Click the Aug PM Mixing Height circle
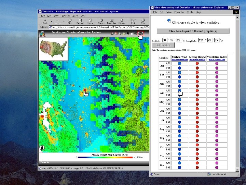 tap(197, 131)
